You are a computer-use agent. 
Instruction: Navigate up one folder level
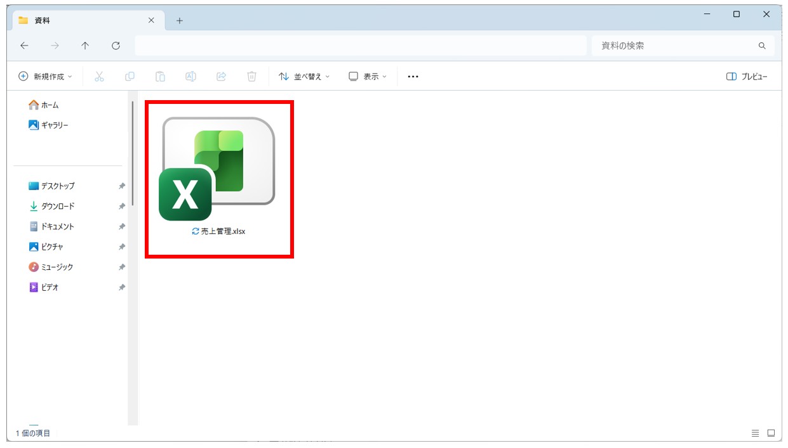click(x=85, y=46)
